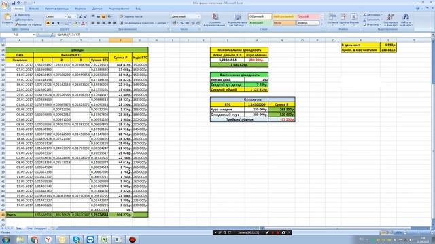Open Find and Select binoculars
Image resolution: width=435 pixels, height=244 pixels.
pos(406,20)
